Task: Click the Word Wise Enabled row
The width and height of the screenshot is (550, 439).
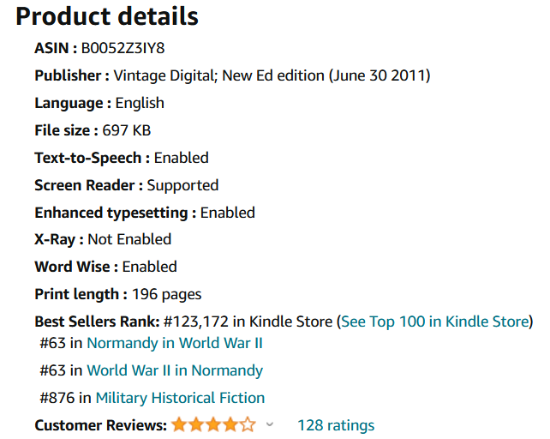Action: [105, 267]
